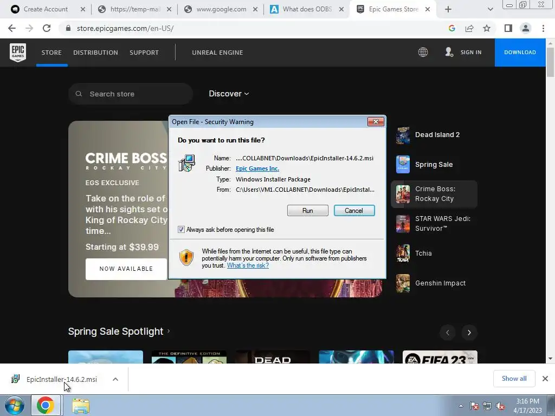
Task: Go back with the browser back arrow
Action: click(12, 28)
